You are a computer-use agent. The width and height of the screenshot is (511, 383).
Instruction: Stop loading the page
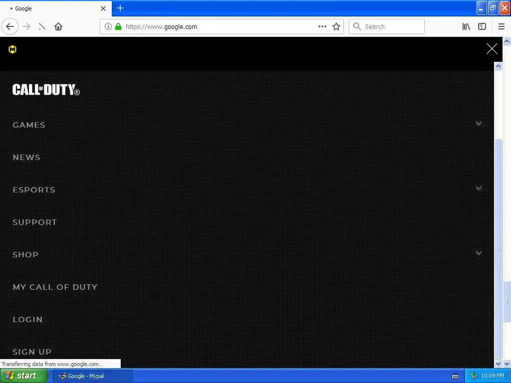(x=42, y=27)
